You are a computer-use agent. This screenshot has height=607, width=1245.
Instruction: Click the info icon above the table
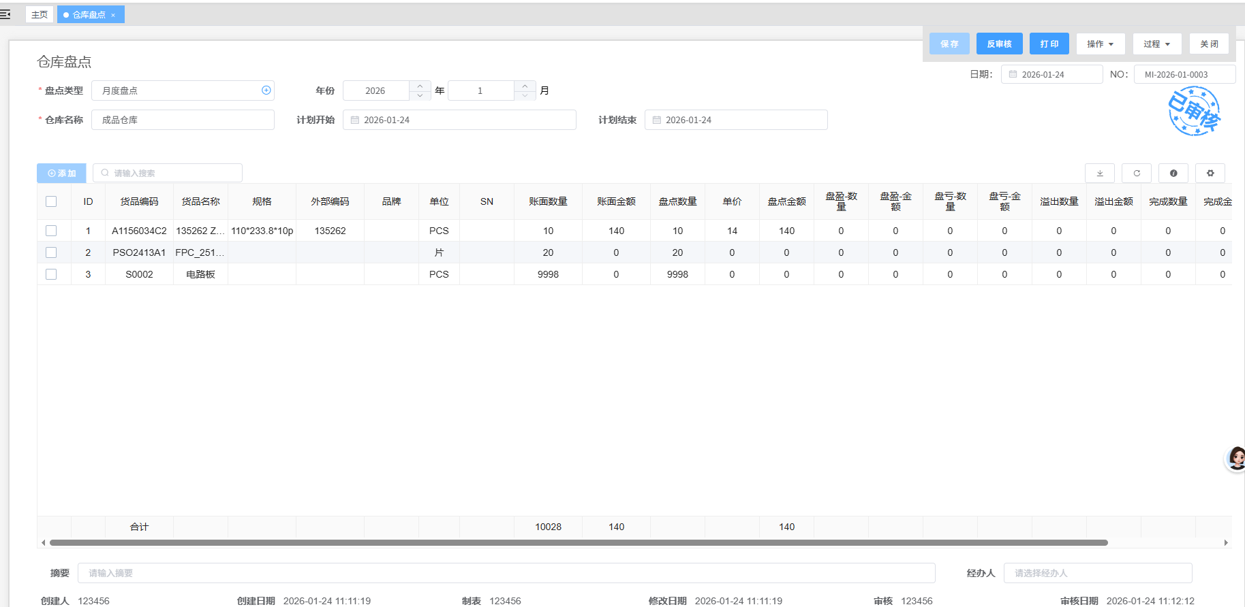tap(1173, 174)
